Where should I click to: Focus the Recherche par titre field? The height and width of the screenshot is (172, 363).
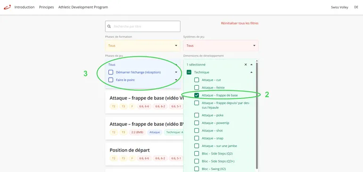click(142, 26)
